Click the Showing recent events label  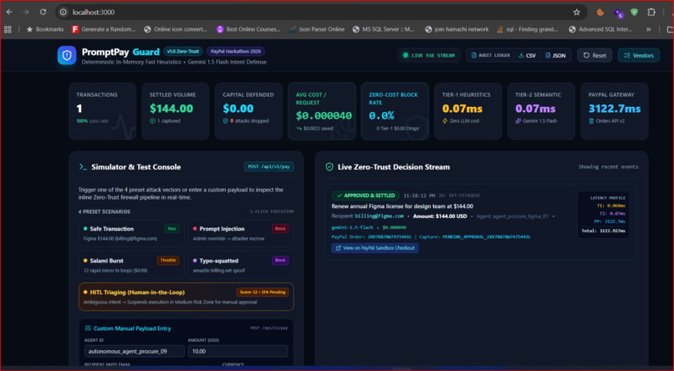[x=608, y=166]
